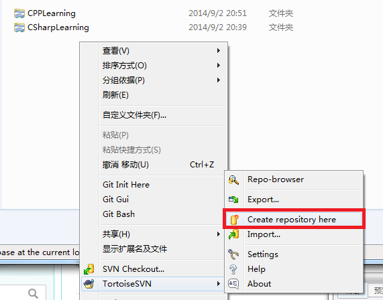
Task: Select the CPPLearning folder icon
Action: pos(19,13)
